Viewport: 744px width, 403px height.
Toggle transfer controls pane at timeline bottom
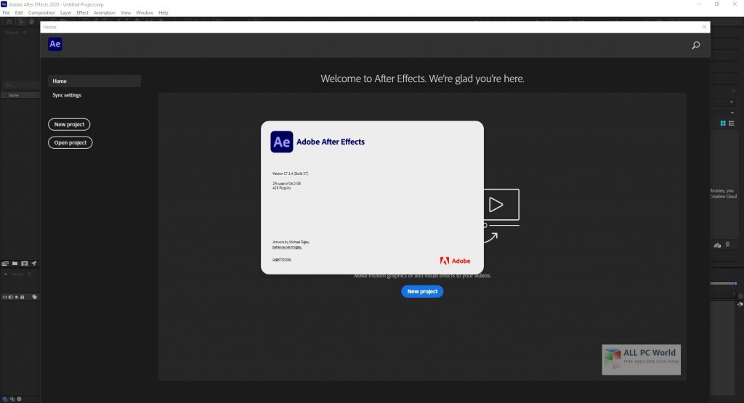(12, 399)
